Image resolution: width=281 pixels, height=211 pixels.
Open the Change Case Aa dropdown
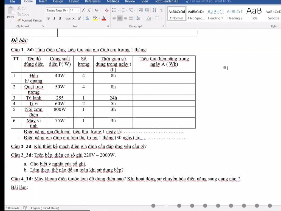(97, 10)
